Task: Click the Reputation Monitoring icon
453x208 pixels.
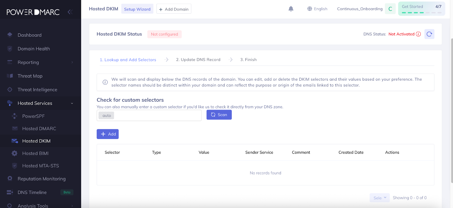Action: pos(10,179)
